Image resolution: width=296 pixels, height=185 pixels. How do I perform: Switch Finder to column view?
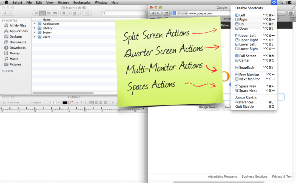pyautogui.click(x=49, y=13)
